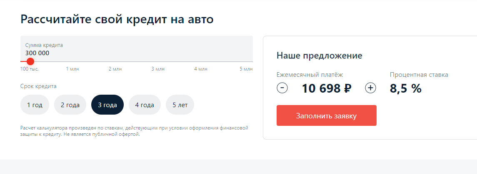Set the loan term to 5 лет
Viewport: 477px width, 174px height.
[x=180, y=105]
